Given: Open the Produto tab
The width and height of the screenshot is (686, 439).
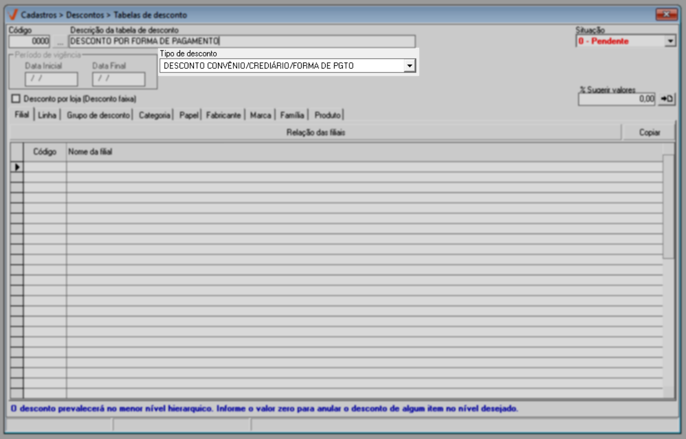Looking at the screenshot, I should 327,115.
